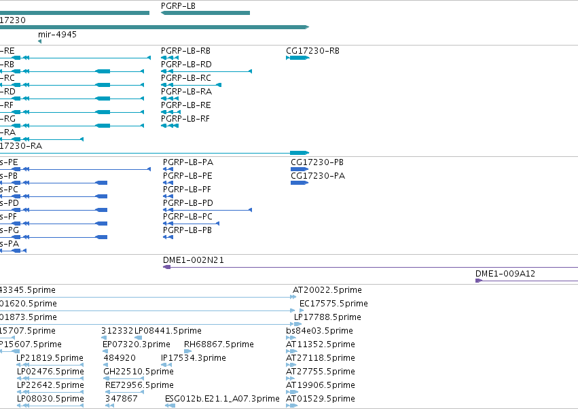This screenshot has width=578, height=409.
Task: Click the PGRP-LB gene bar glyph
Action: [x=205, y=13]
